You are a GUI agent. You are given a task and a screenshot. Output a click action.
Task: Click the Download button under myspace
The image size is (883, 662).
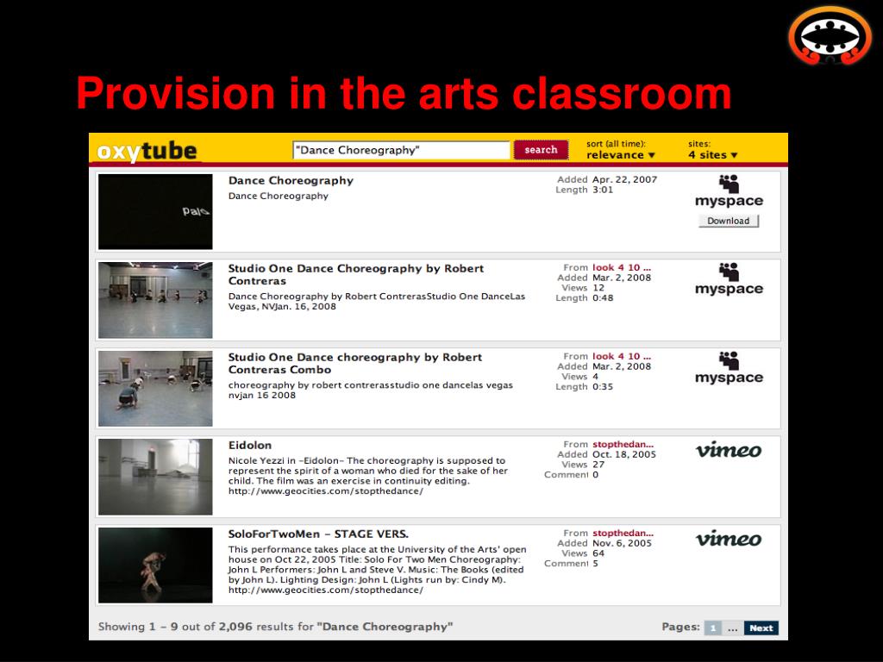click(729, 221)
